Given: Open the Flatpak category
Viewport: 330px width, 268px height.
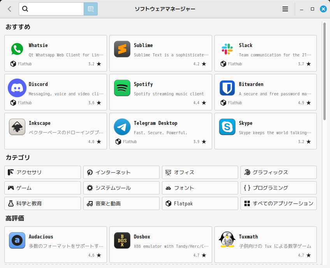Looking at the screenshot, I should (200, 203).
